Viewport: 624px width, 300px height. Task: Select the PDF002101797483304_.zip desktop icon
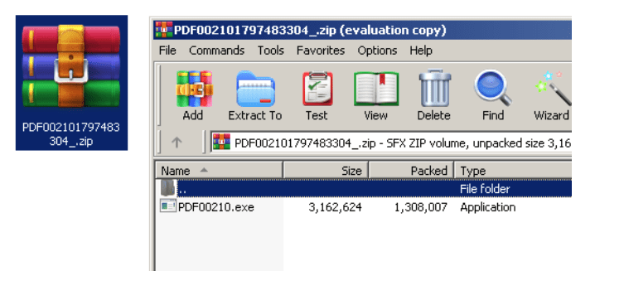tap(71, 83)
